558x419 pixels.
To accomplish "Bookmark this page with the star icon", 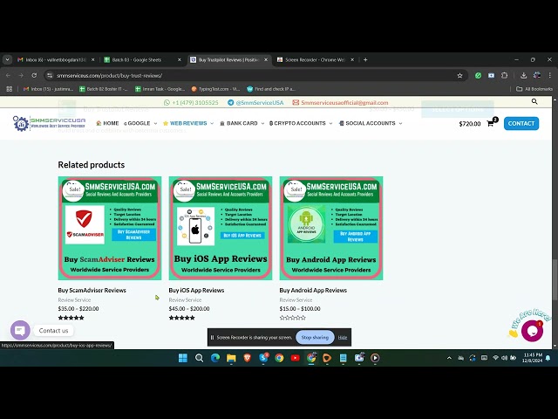I will 459,76.
